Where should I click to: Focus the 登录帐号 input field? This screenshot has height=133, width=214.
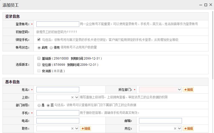(x=58, y=24)
